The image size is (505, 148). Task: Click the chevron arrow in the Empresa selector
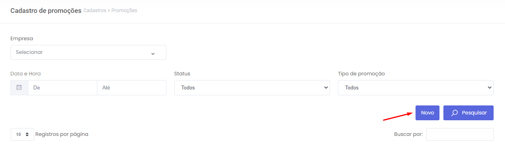(153, 53)
